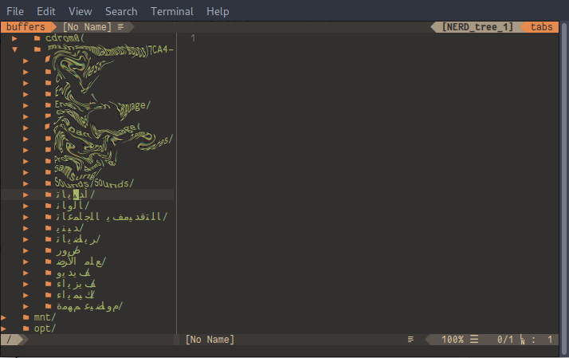Collapse the open directory ending in 7CA4-

pos(14,49)
